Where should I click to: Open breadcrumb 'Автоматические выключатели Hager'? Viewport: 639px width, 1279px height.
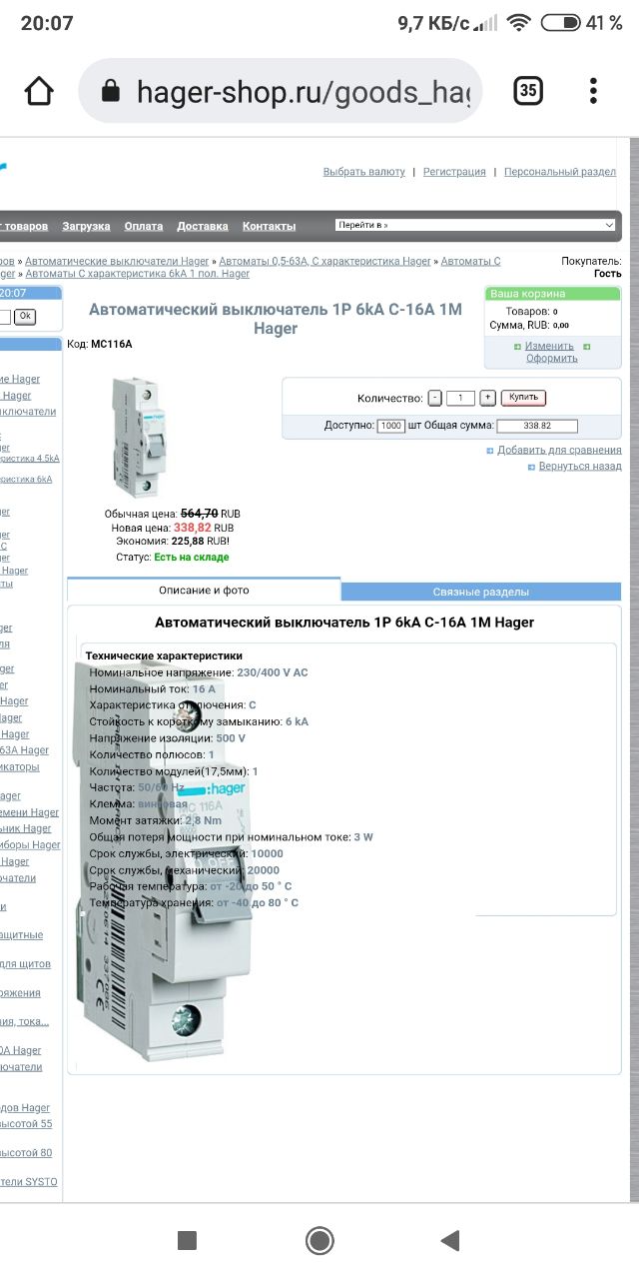[x=117, y=261]
